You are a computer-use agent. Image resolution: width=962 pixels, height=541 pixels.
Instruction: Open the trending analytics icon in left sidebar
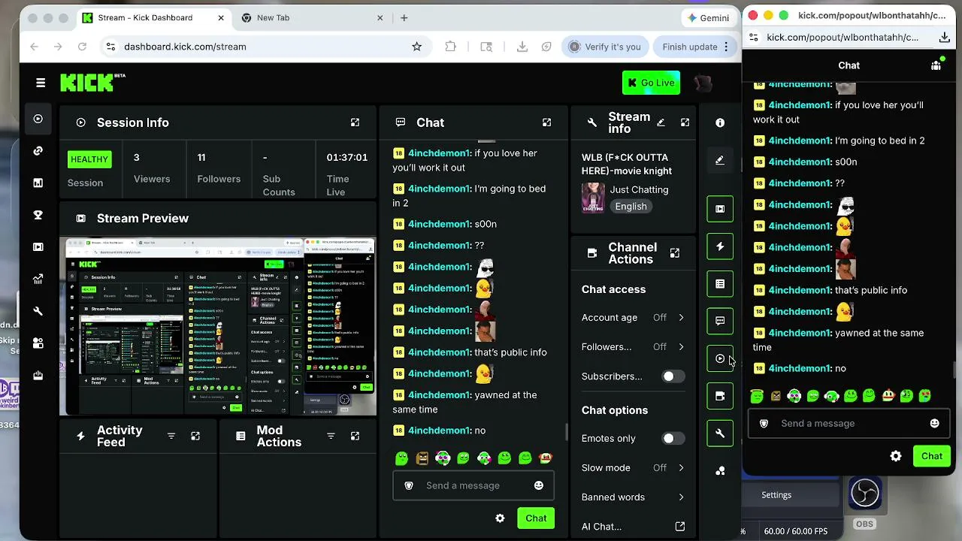[x=38, y=280]
